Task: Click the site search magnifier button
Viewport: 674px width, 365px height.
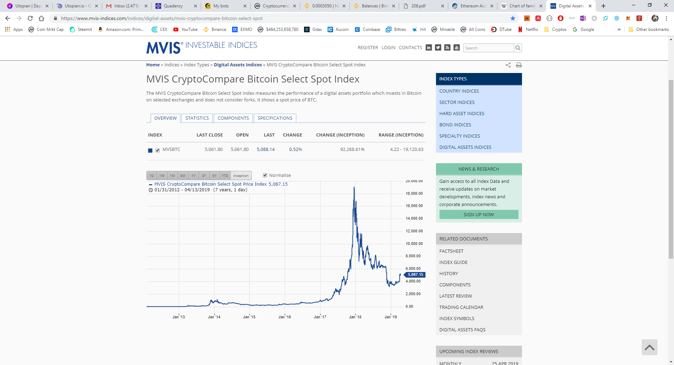Action: click(518, 48)
